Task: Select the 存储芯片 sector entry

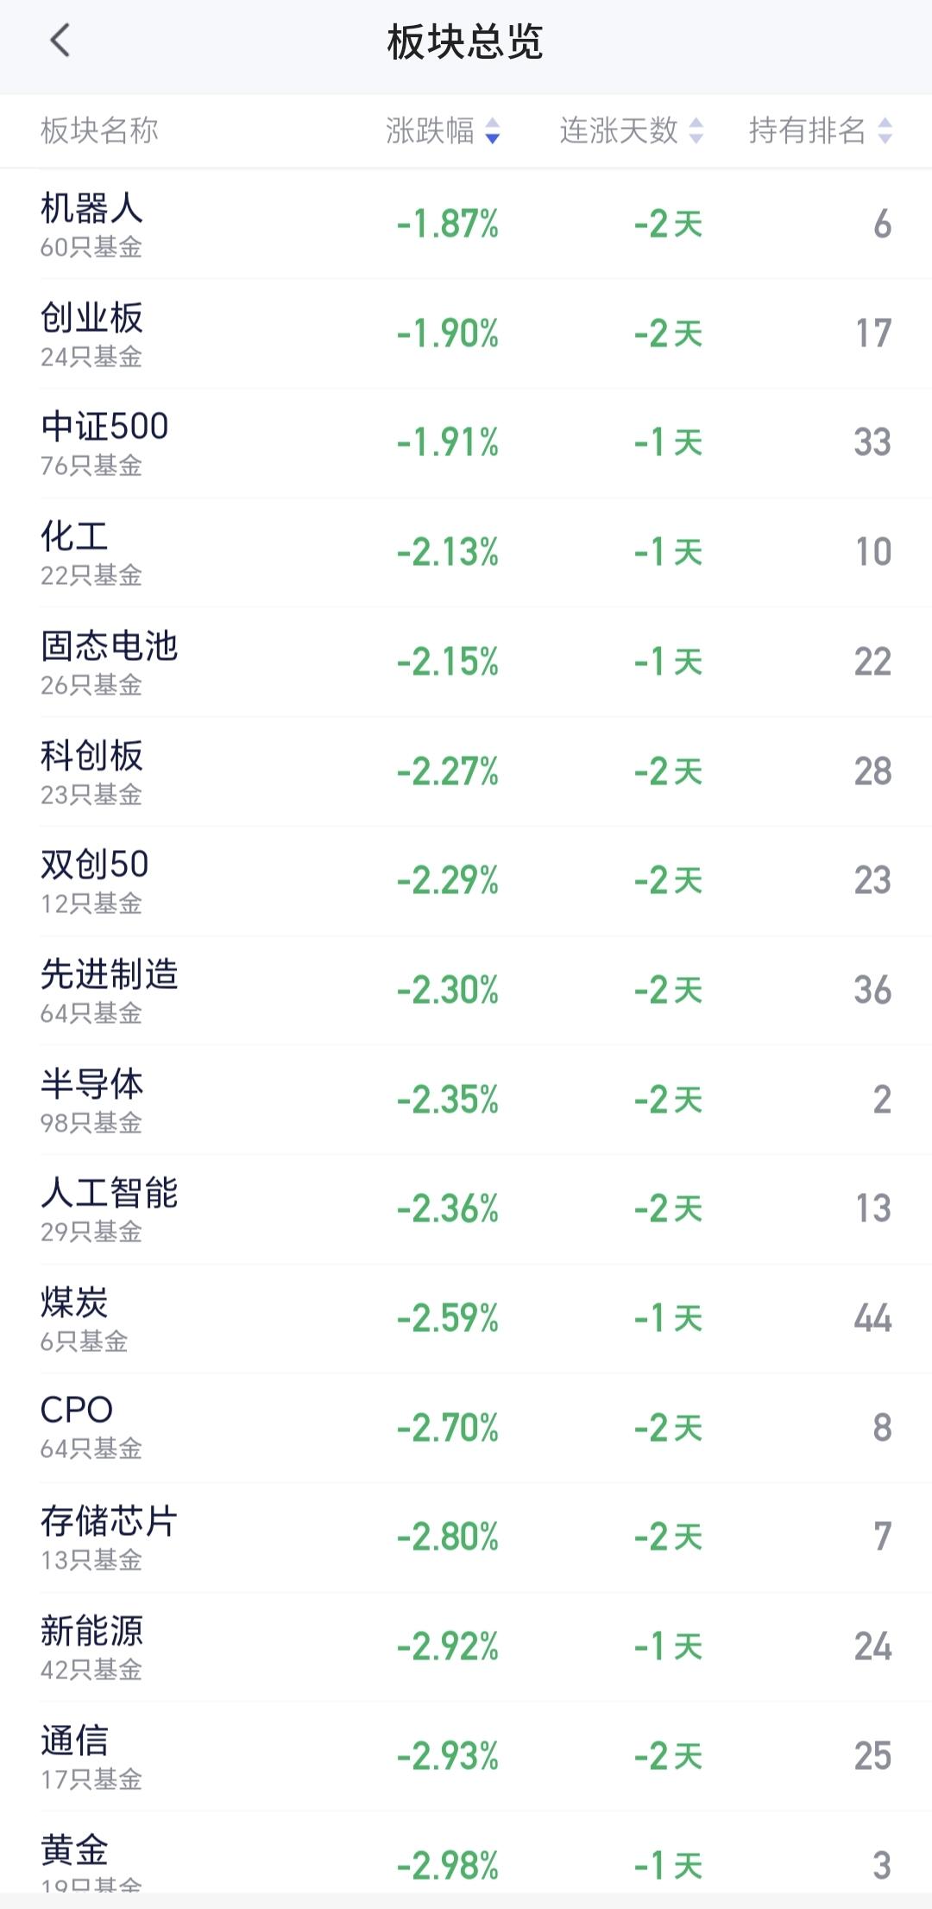Action: pyautogui.click(x=466, y=1537)
